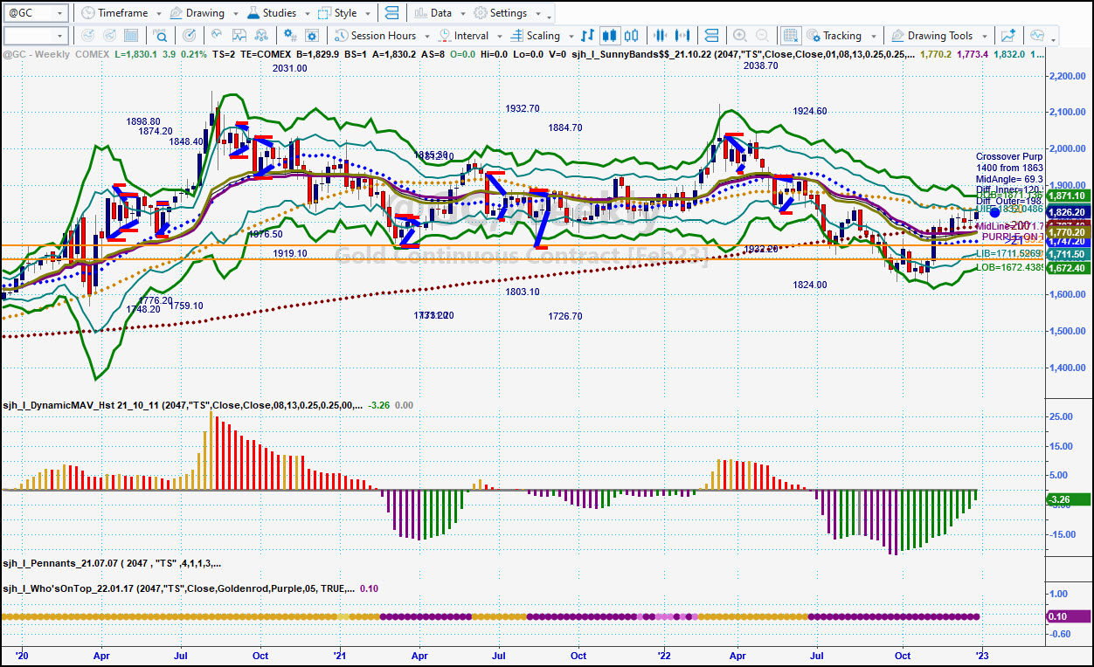This screenshot has width=1094, height=667.
Task: Switch to OHLC bar chart type
Action: [x=587, y=36]
